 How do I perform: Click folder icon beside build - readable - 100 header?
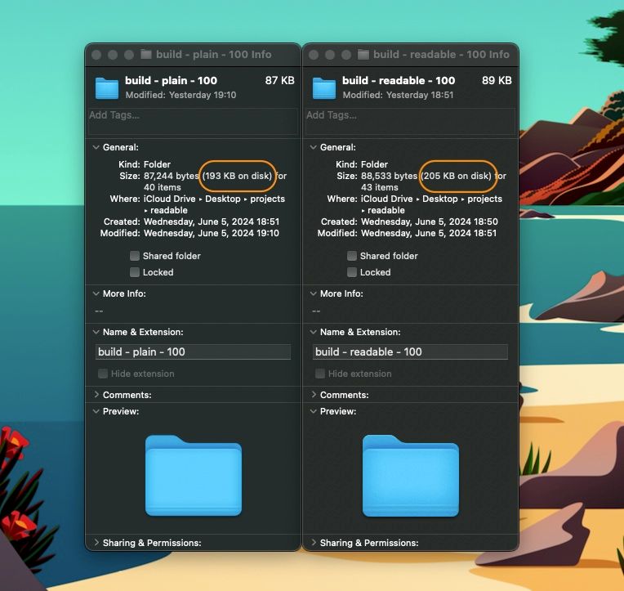point(324,87)
